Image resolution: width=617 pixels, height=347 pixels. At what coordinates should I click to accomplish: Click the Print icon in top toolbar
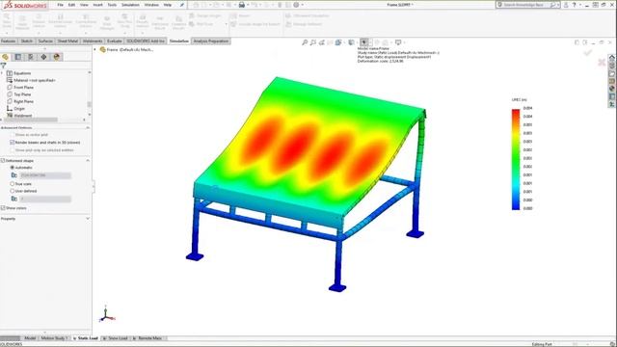tap(242, 5)
